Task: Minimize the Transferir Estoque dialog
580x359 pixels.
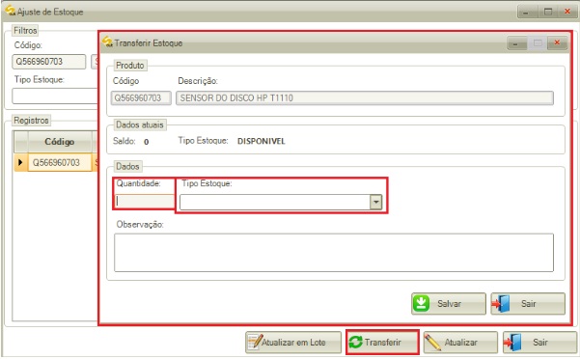Action: pos(516,43)
